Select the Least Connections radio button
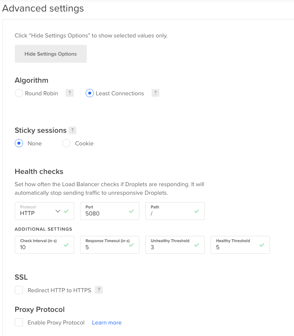 [x=90, y=93]
